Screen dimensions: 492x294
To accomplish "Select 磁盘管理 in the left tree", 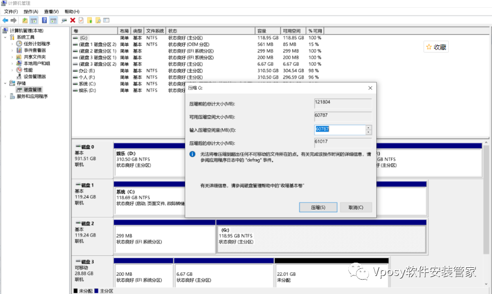I will [32, 90].
